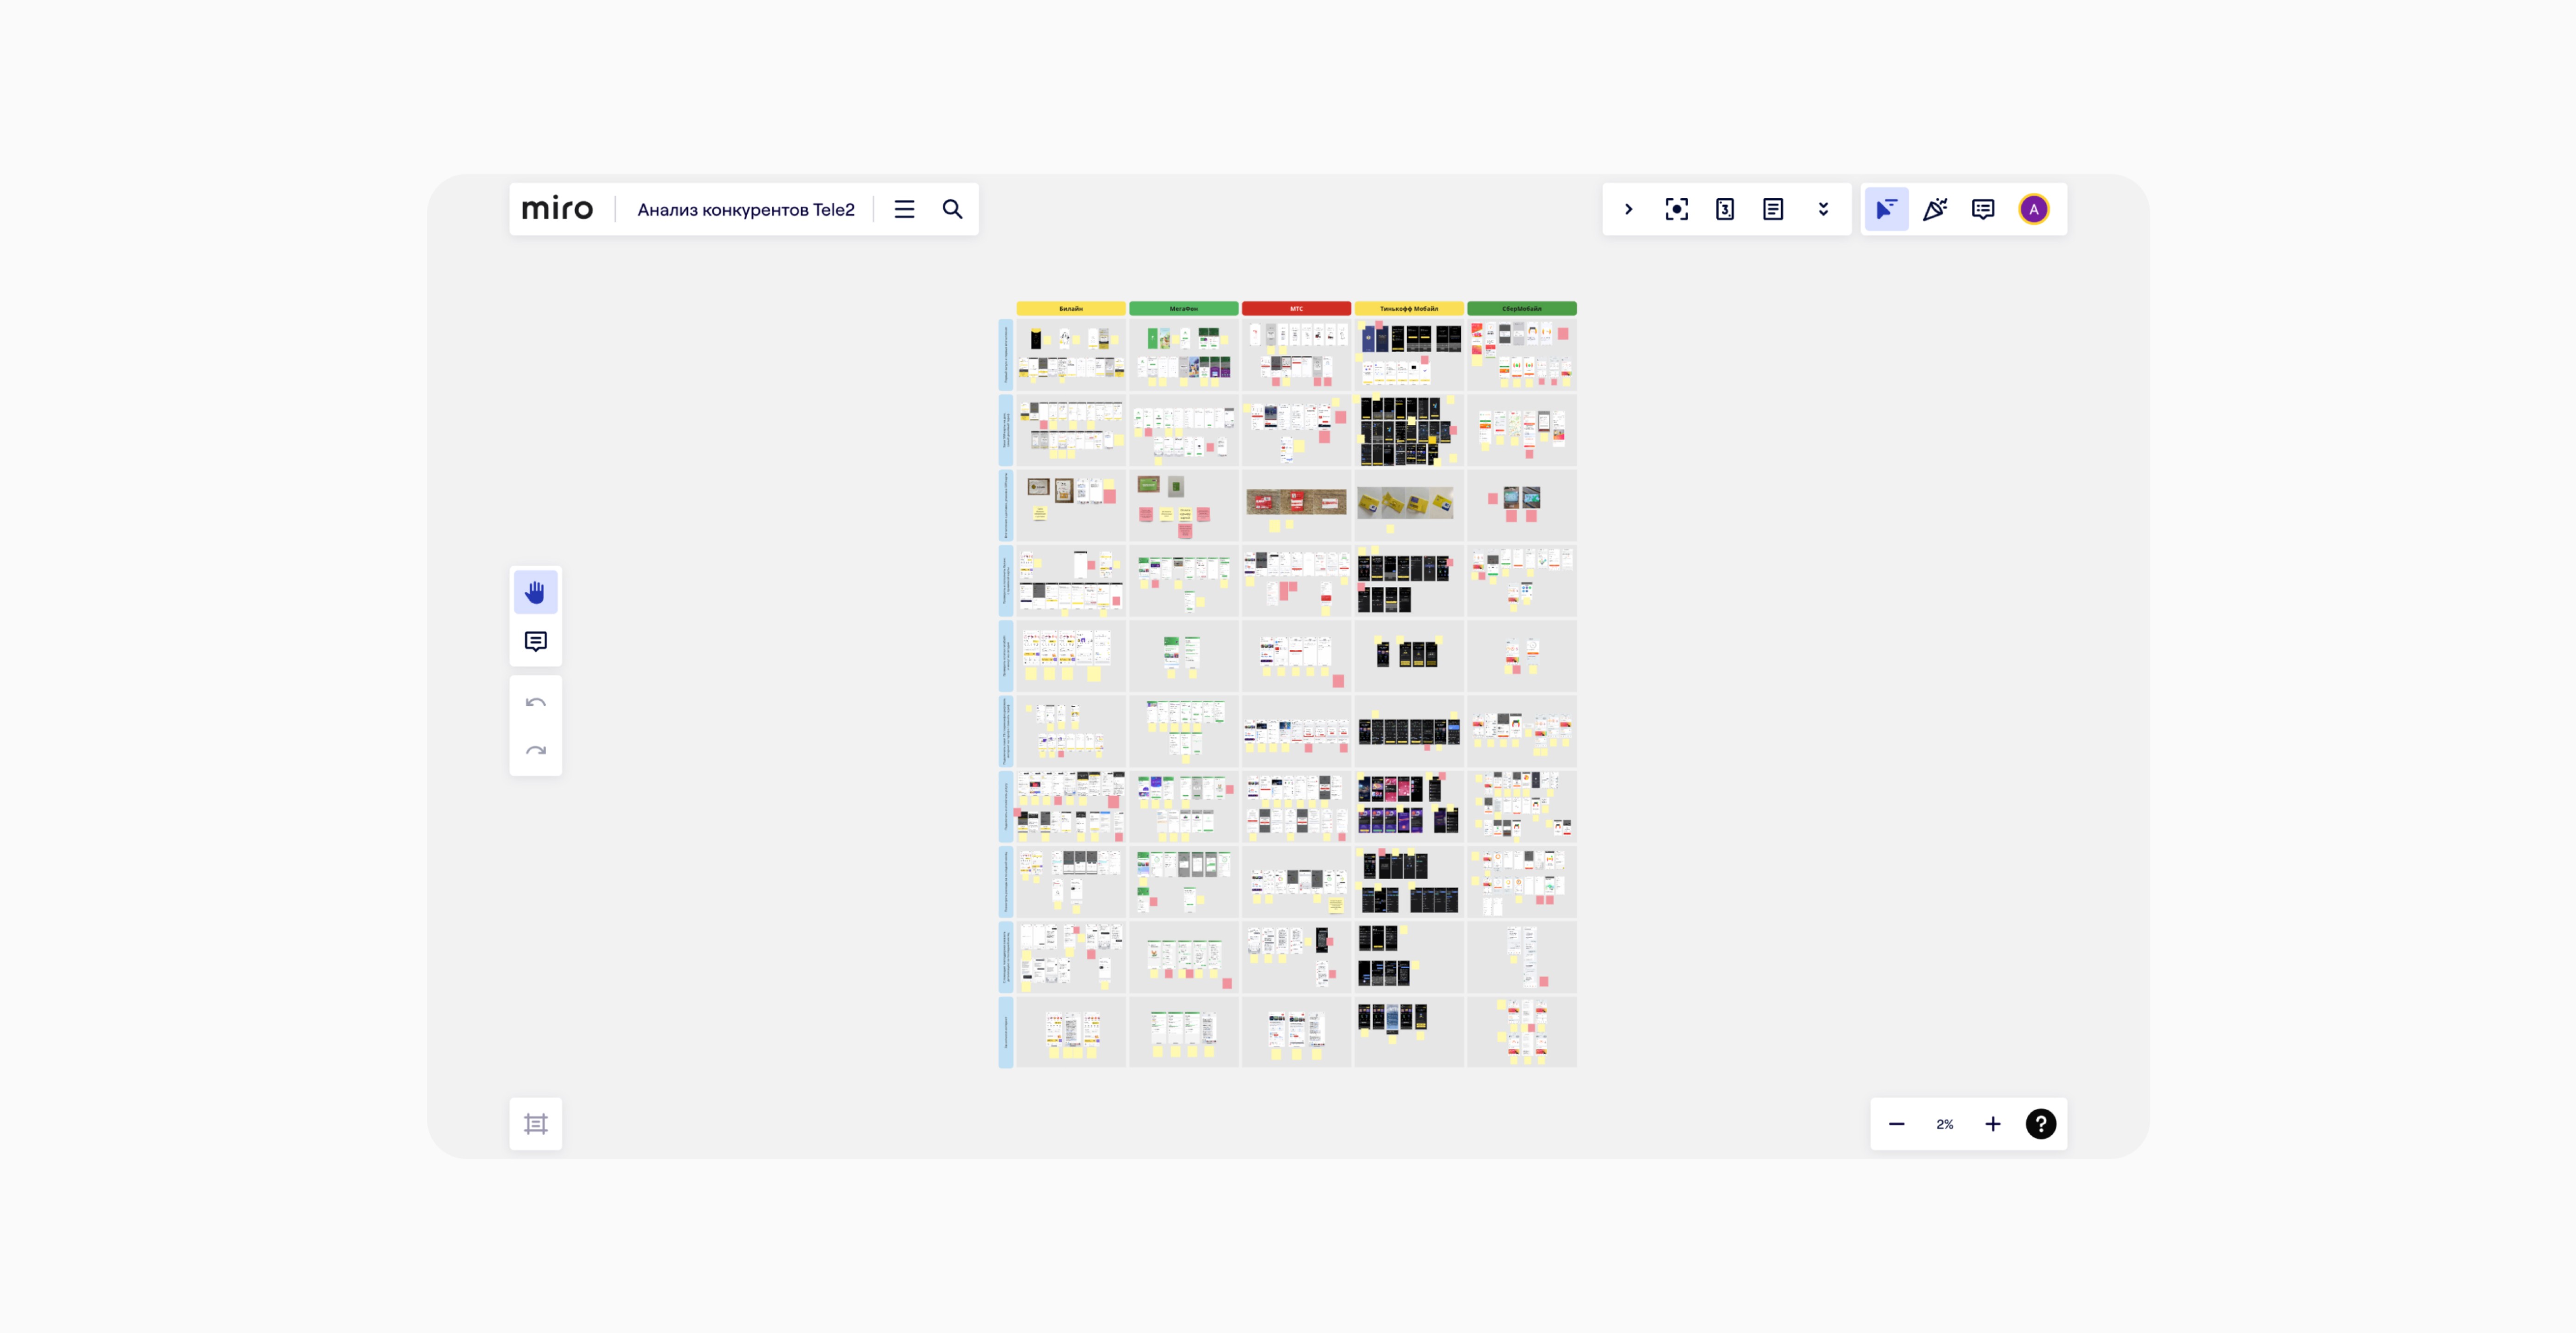
Task: Zoom out with minus button
Action: 1896,1124
